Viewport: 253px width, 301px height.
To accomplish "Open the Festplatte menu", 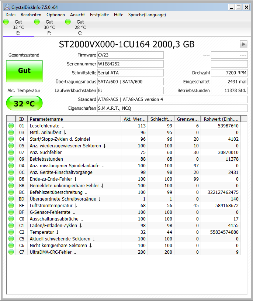I will pos(99,15).
